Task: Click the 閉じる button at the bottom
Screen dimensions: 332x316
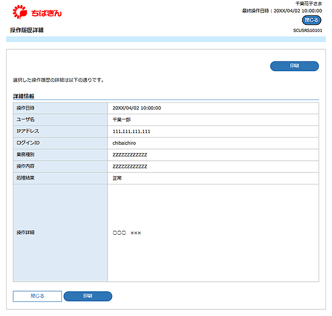Action: (x=37, y=296)
